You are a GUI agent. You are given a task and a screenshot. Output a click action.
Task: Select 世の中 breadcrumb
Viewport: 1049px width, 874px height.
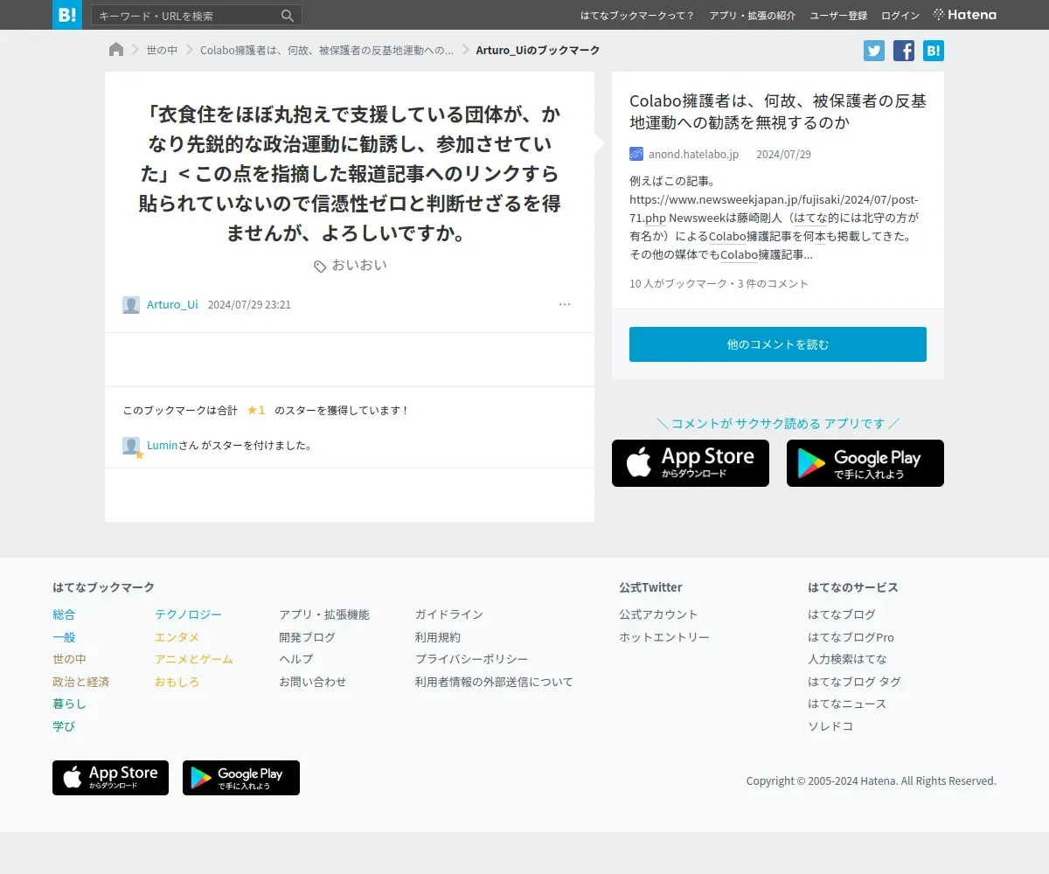click(x=162, y=51)
